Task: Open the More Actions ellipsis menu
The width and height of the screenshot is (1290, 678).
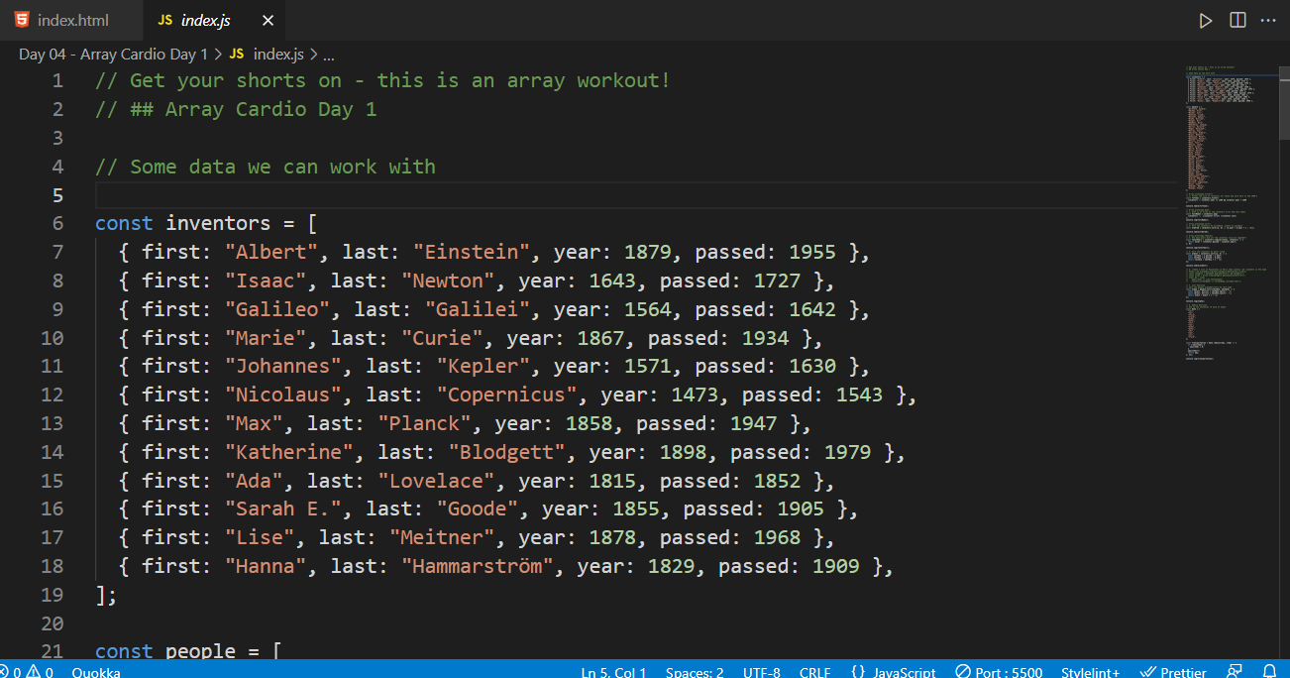Action: (x=1268, y=20)
